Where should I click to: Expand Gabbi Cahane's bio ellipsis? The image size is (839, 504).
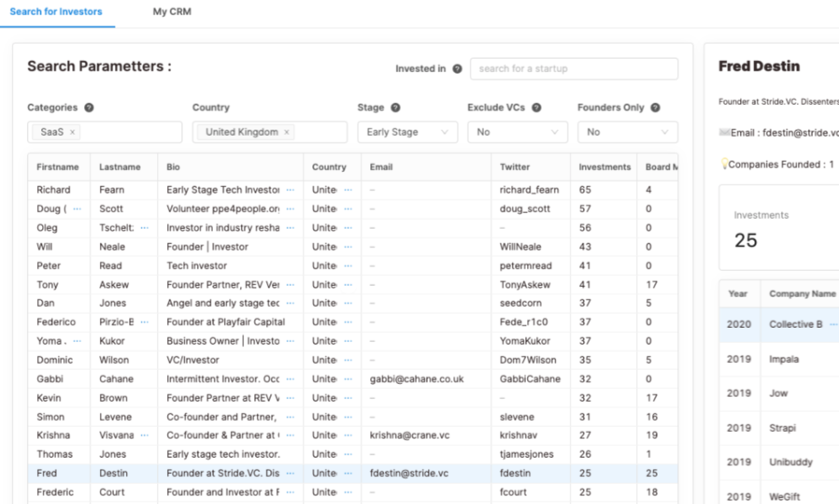(290, 379)
